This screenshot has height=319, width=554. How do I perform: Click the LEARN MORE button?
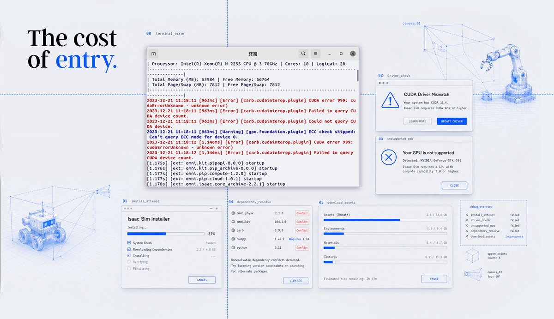pyautogui.click(x=417, y=121)
